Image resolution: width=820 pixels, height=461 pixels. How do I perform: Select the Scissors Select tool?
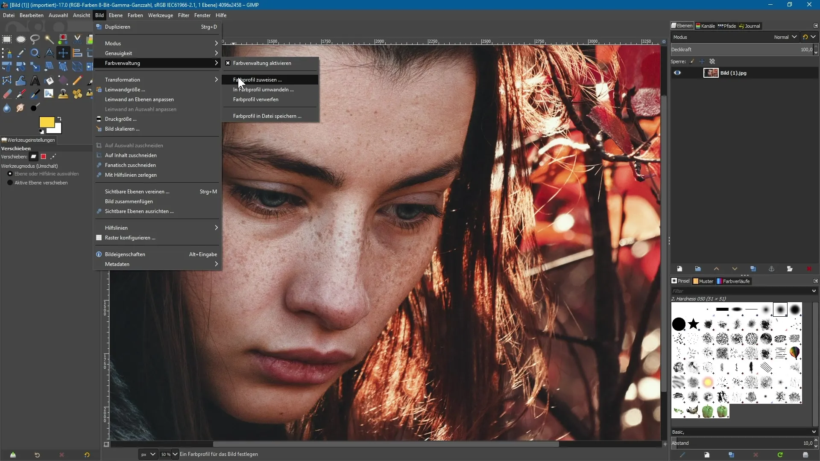coord(77,39)
